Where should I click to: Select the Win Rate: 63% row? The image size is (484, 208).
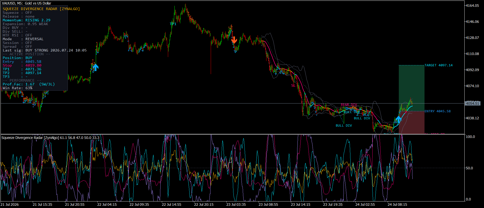(x=17, y=88)
